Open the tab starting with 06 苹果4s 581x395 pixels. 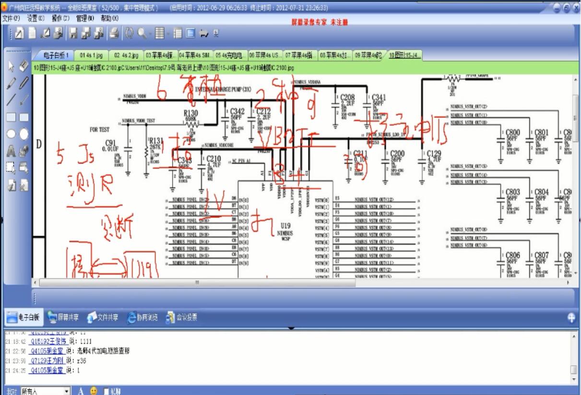tap(265, 55)
